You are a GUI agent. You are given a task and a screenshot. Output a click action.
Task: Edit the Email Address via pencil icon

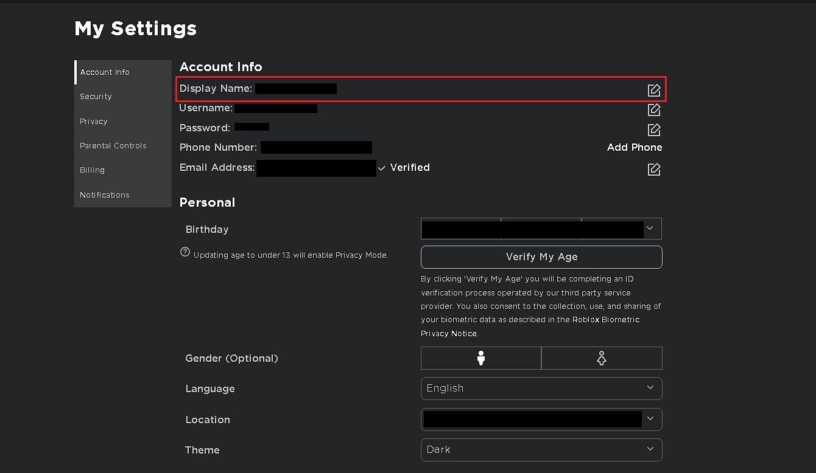pyautogui.click(x=653, y=169)
